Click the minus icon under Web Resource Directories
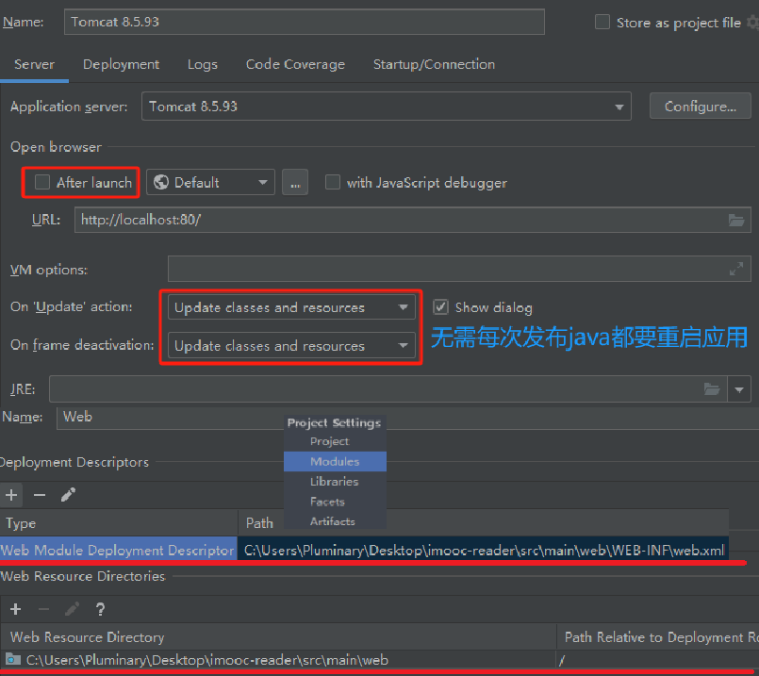 pyautogui.click(x=43, y=609)
